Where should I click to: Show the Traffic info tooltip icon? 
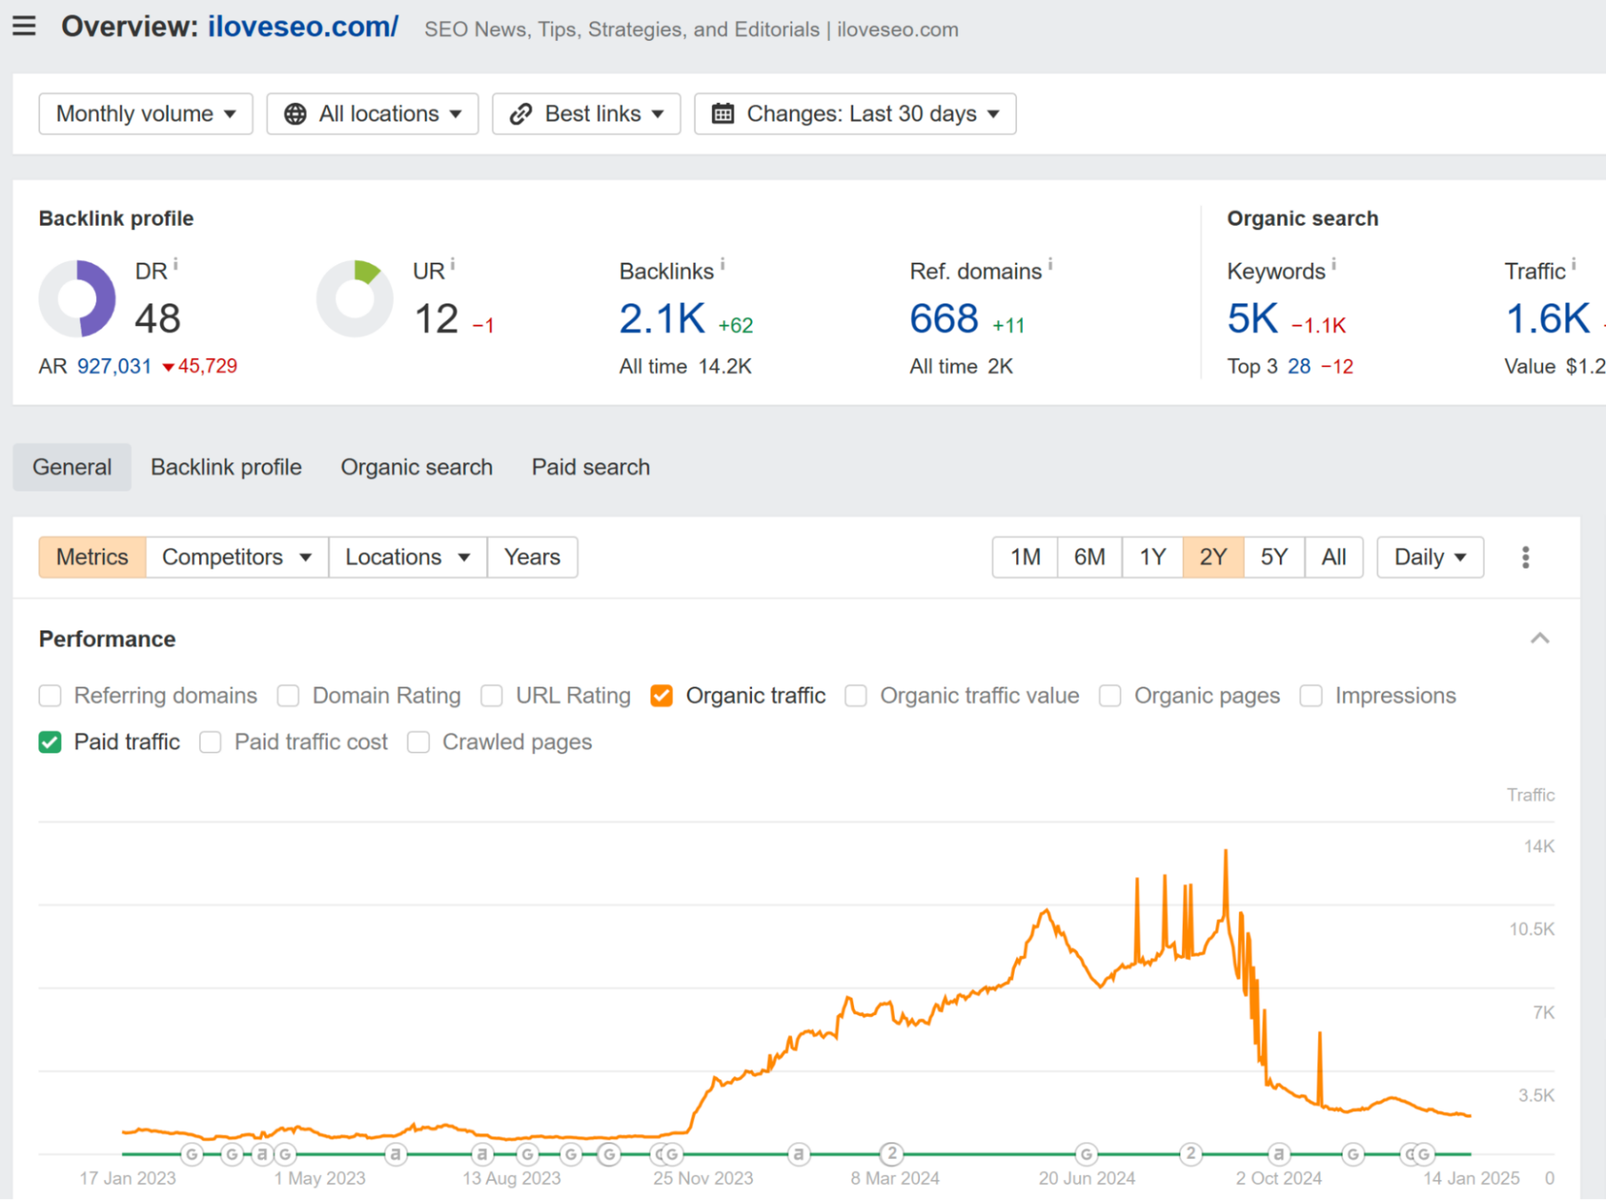click(x=1573, y=264)
